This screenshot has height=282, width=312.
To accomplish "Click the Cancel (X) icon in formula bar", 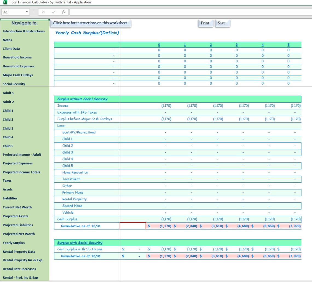I will tap(44, 12).
